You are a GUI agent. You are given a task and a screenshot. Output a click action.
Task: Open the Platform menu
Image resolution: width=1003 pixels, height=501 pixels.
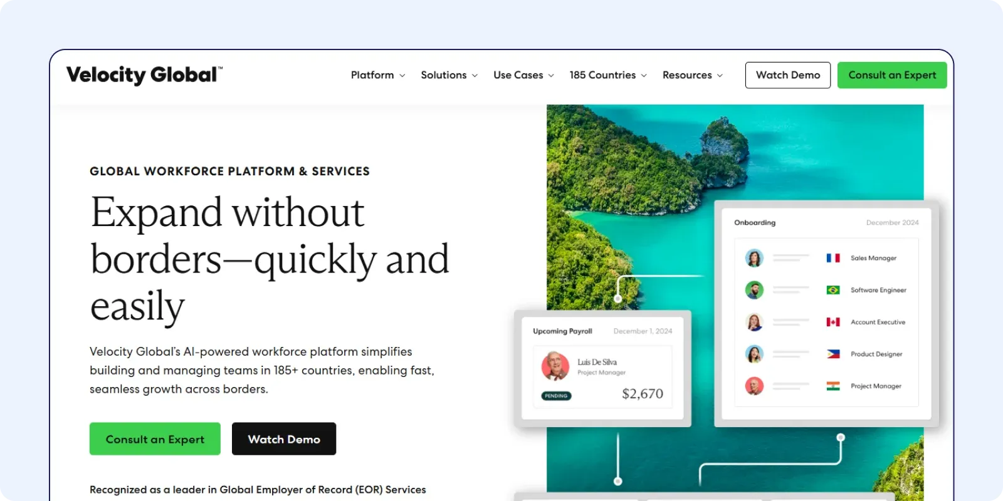[x=378, y=75]
